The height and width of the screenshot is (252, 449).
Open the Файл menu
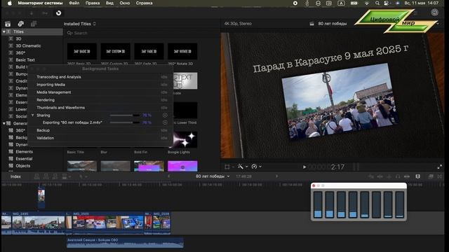pyautogui.click(x=74, y=3)
